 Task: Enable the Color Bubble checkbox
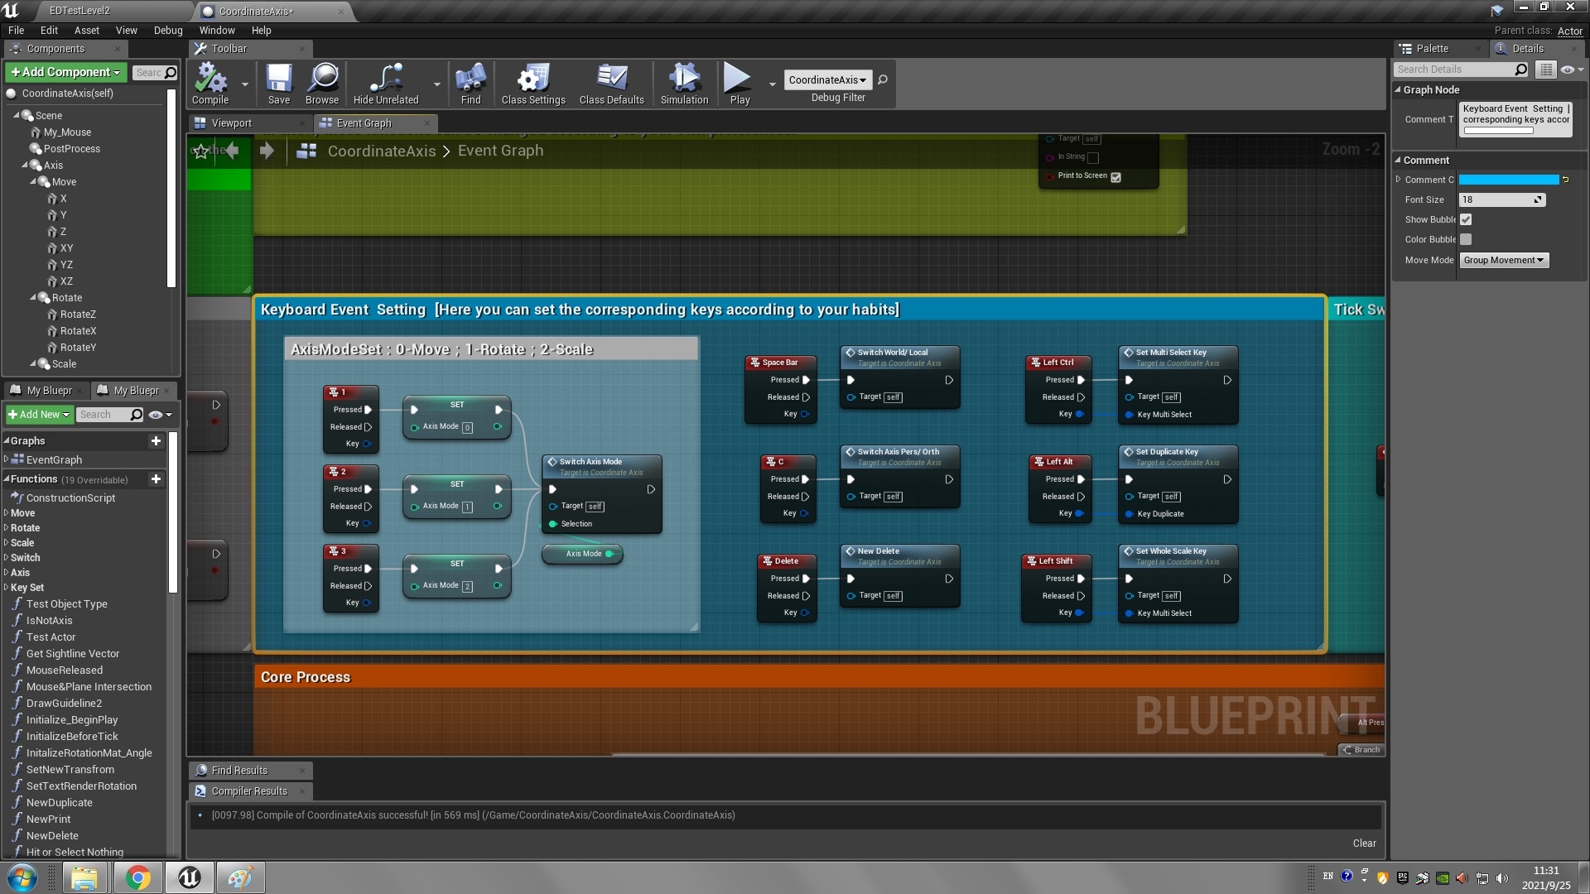click(x=1465, y=239)
